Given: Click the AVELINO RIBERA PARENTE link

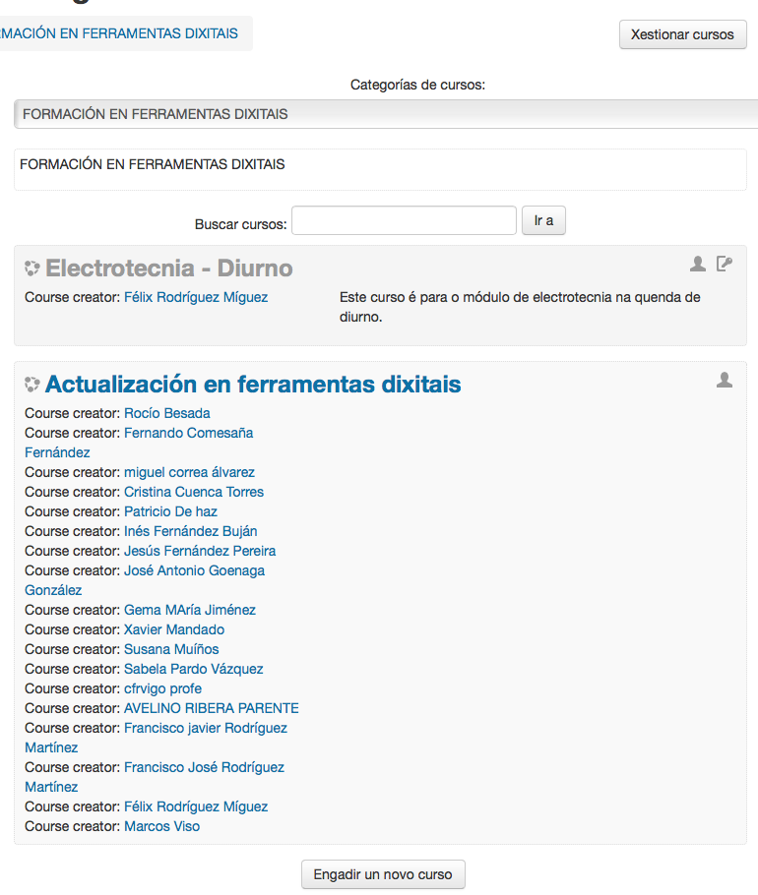Looking at the screenshot, I should point(211,708).
